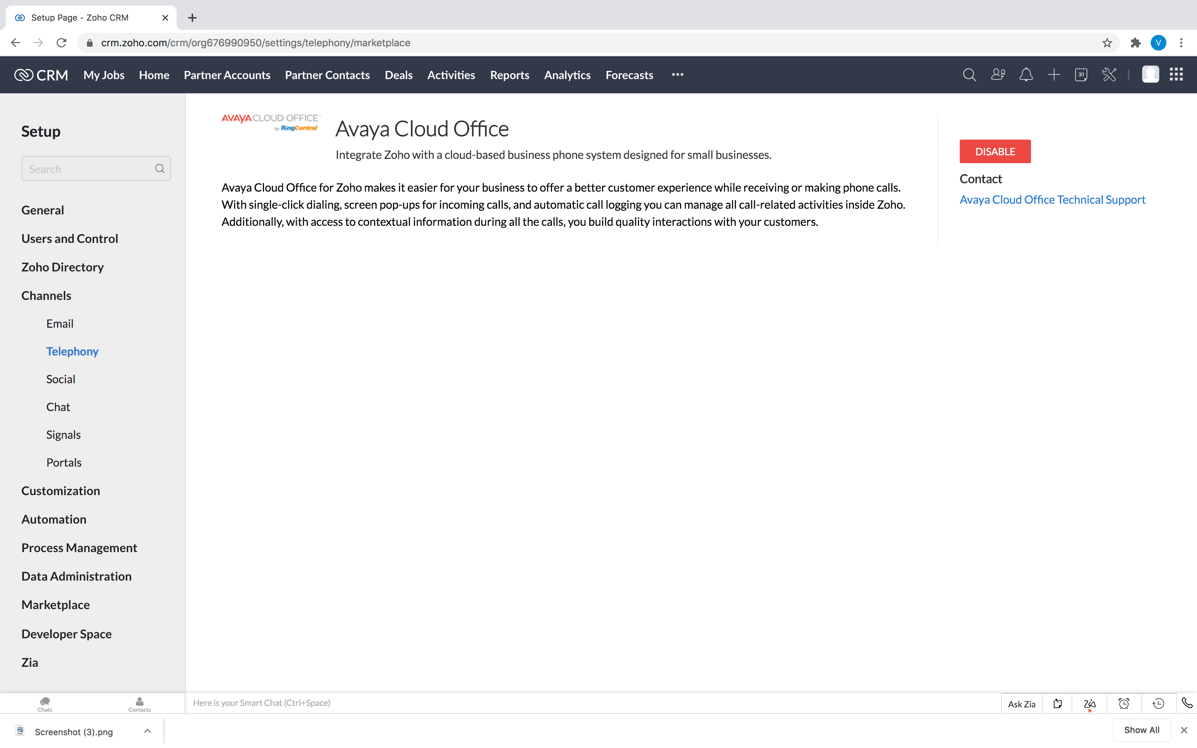Image resolution: width=1197 pixels, height=748 pixels.
Task: Click the Zia notifications icon
Action: click(x=1090, y=703)
